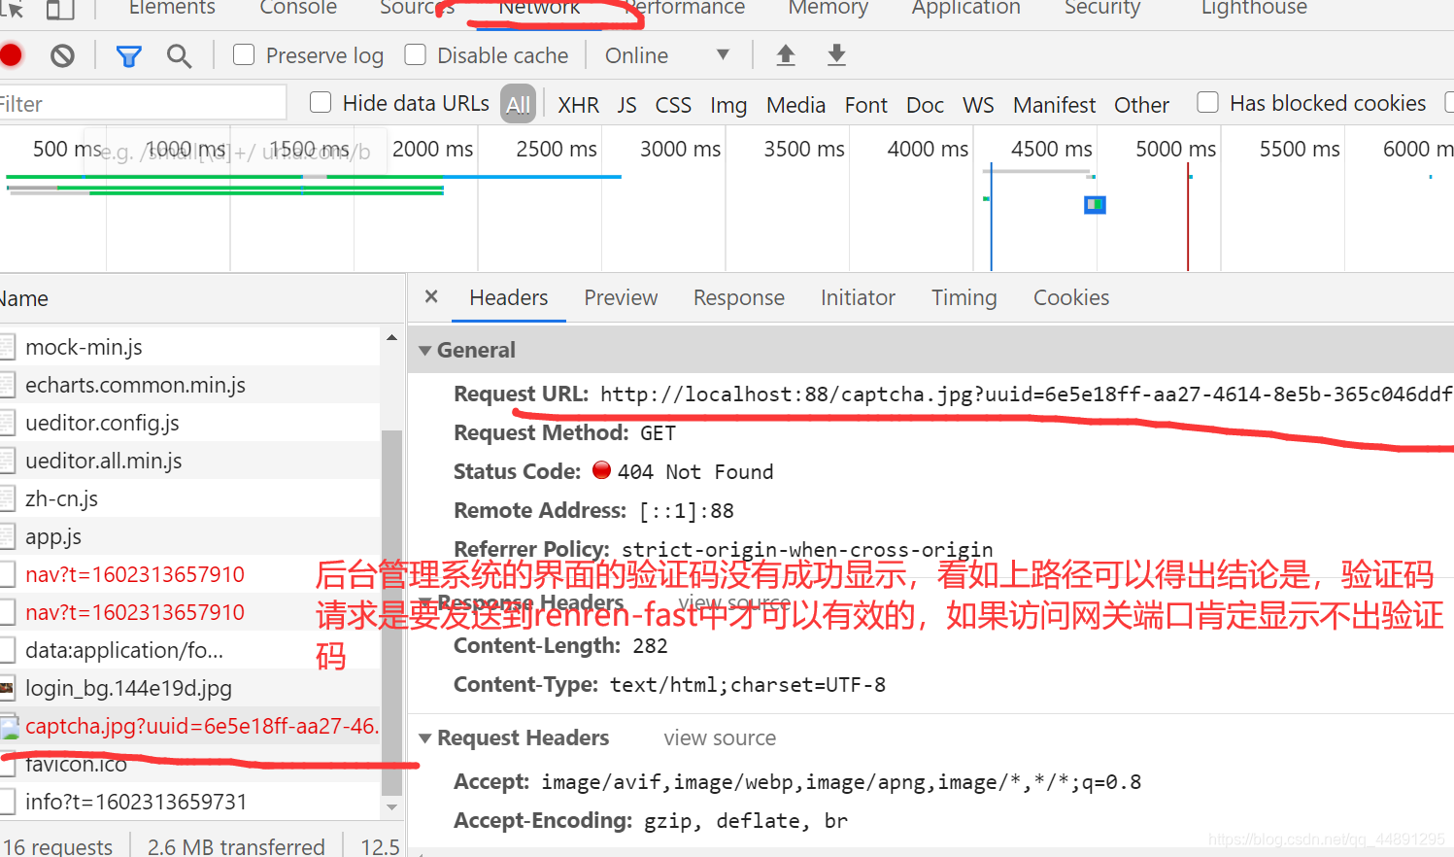Clear the network log with the ban icon
This screenshot has height=857, width=1454.
tap(62, 55)
